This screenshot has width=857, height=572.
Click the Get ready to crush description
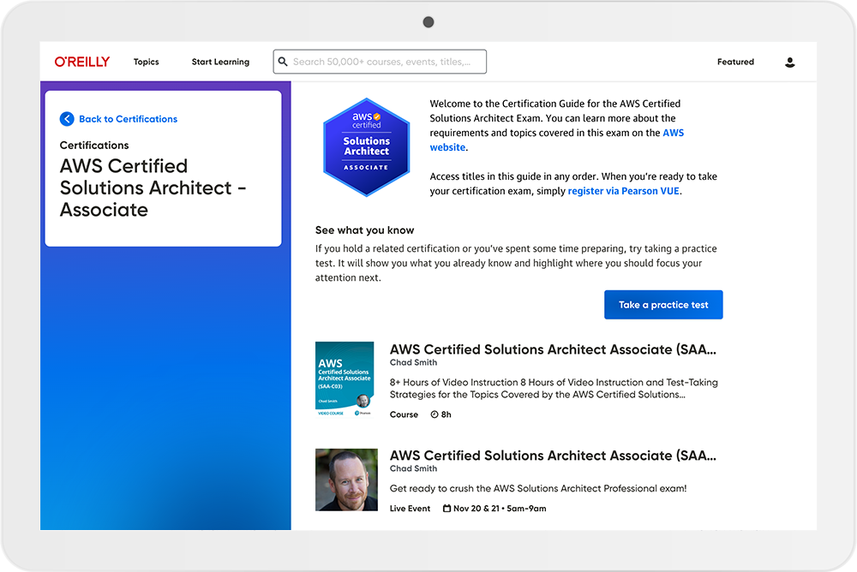[538, 488]
